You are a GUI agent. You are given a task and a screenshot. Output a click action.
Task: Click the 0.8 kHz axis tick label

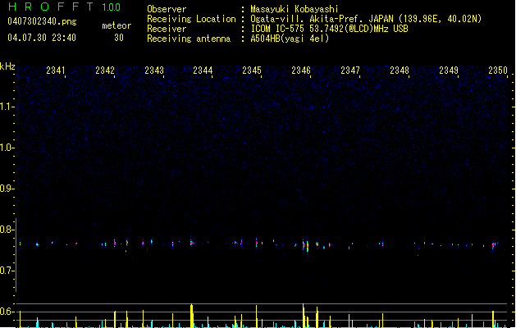[7, 230]
